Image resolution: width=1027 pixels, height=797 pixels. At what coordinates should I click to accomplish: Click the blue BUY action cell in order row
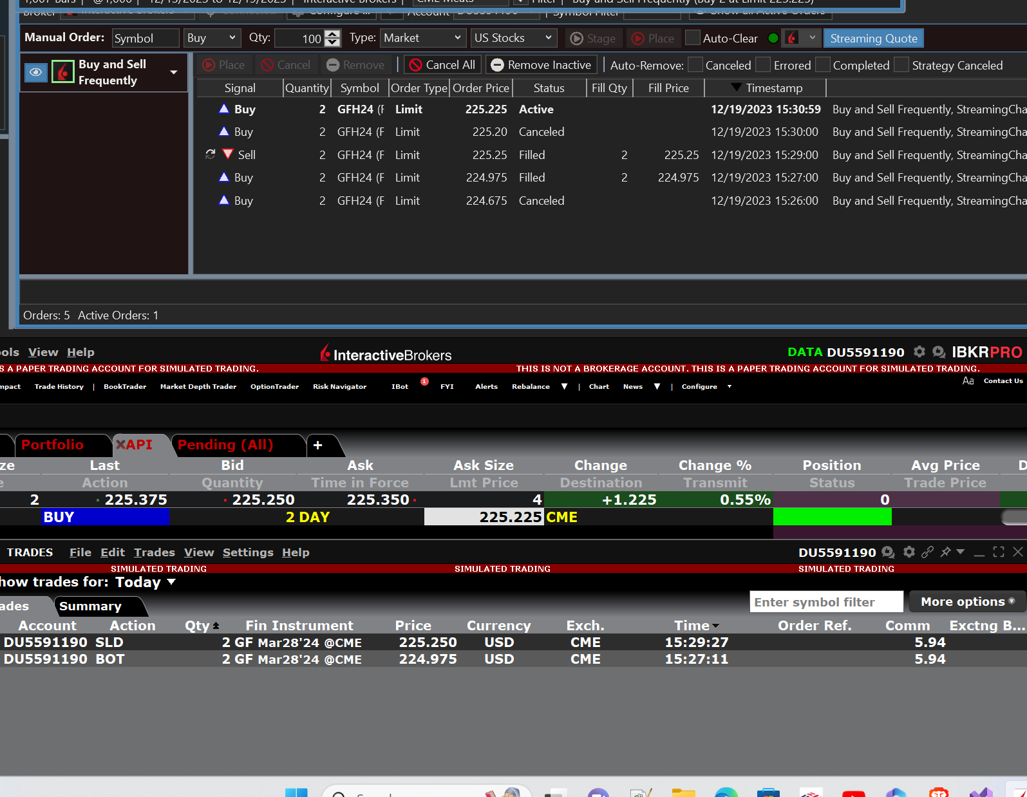(x=105, y=517)
